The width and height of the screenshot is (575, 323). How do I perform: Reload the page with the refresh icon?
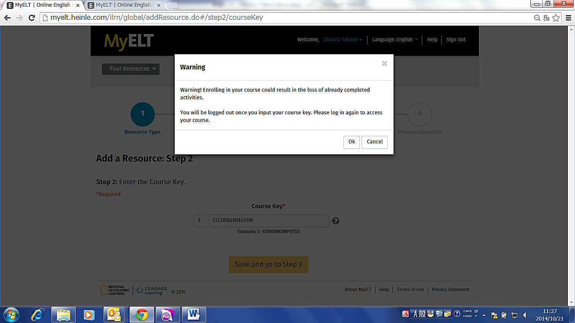click(32, 18)
